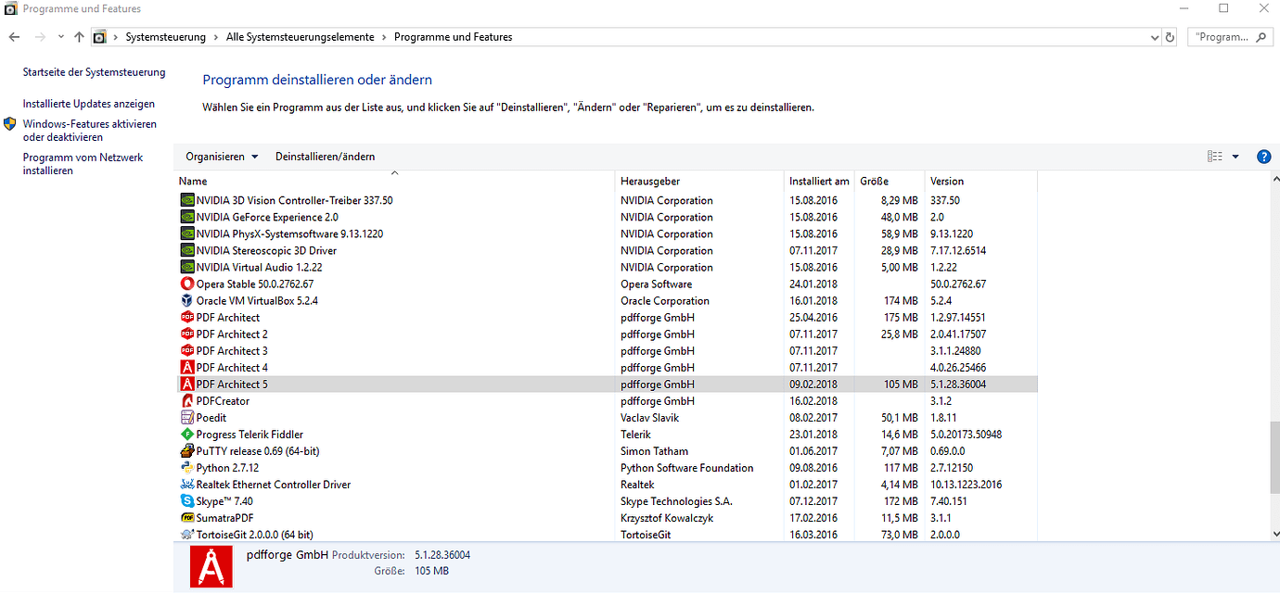The image size is (1280, 593).
Task: Click the Python 2.7.12 icon
Action: (x=187, y=467)
